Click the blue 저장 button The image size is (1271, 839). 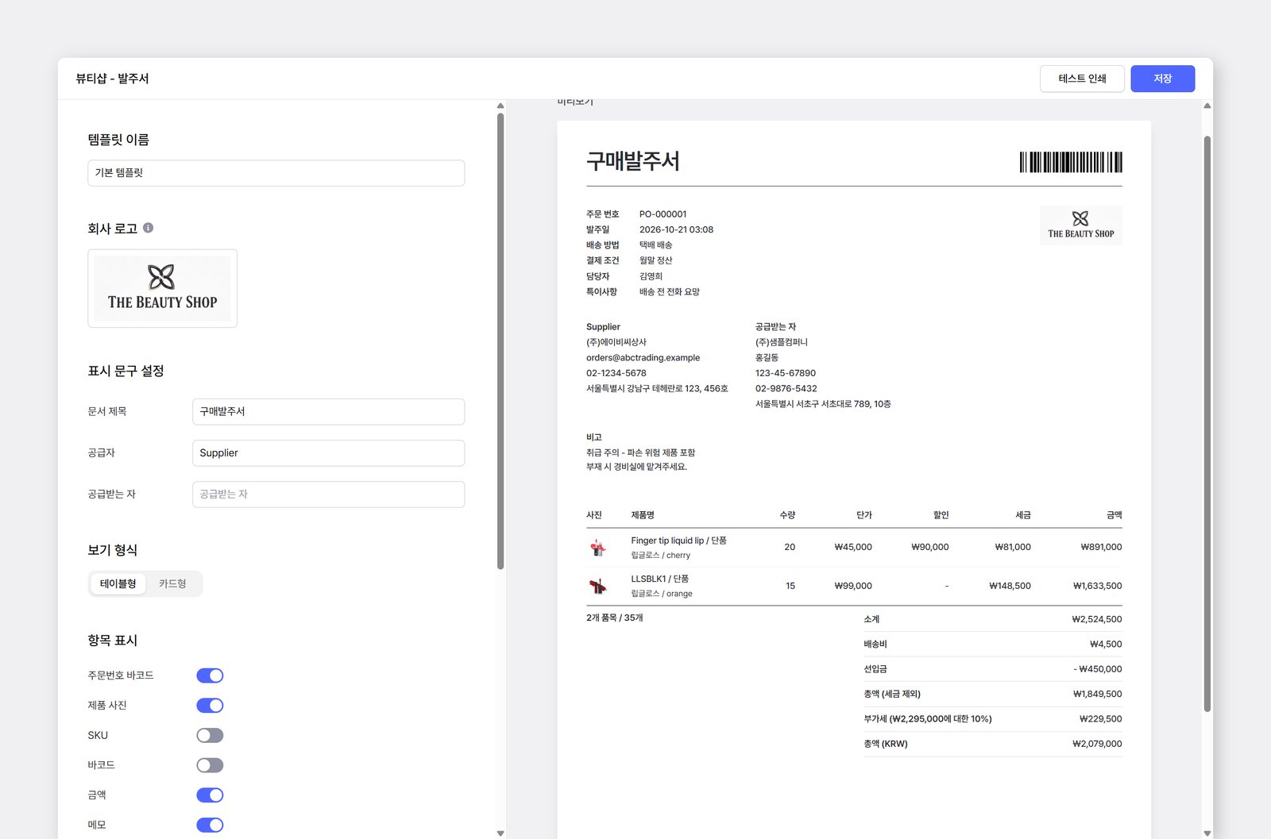coord(1162,79)
